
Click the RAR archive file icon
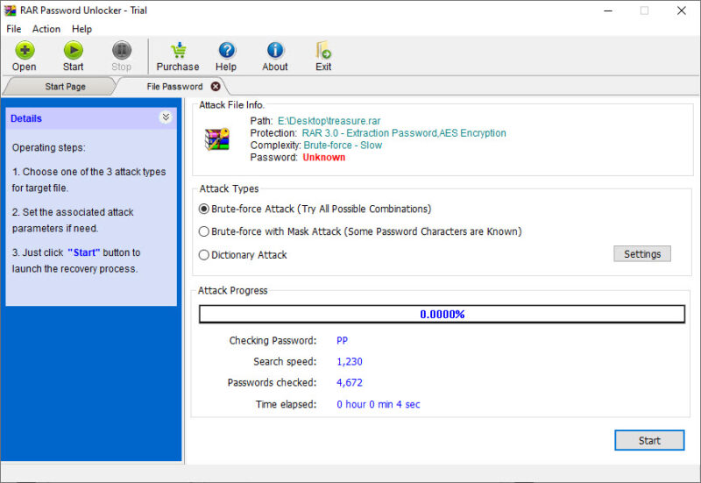(x=216, y=139)
